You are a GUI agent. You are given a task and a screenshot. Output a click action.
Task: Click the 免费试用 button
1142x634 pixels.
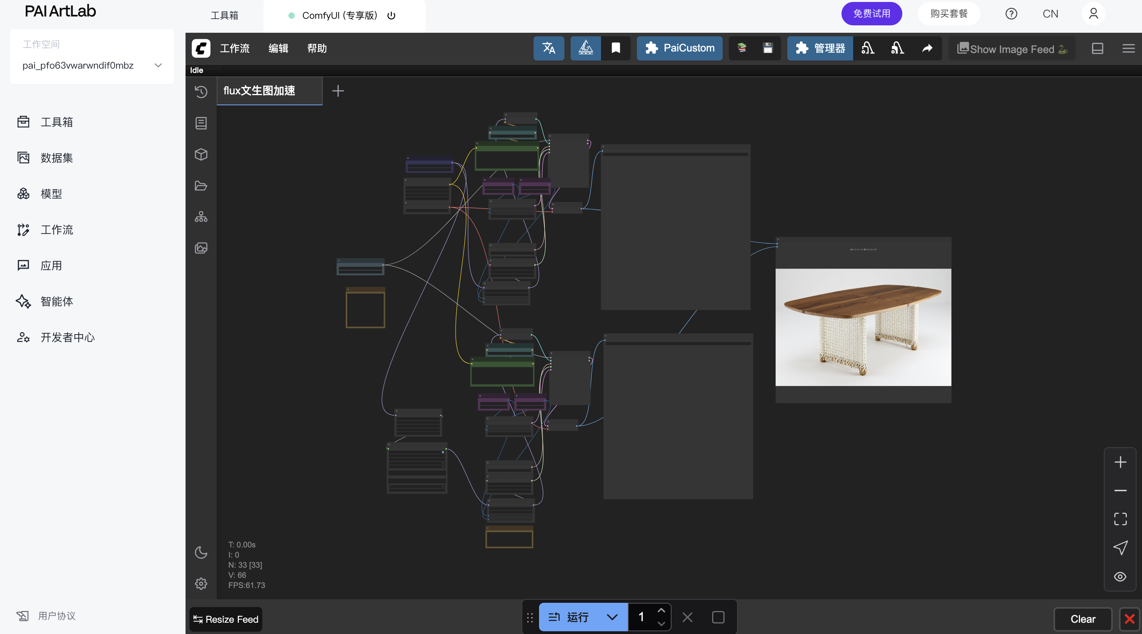tap(871, 14)
